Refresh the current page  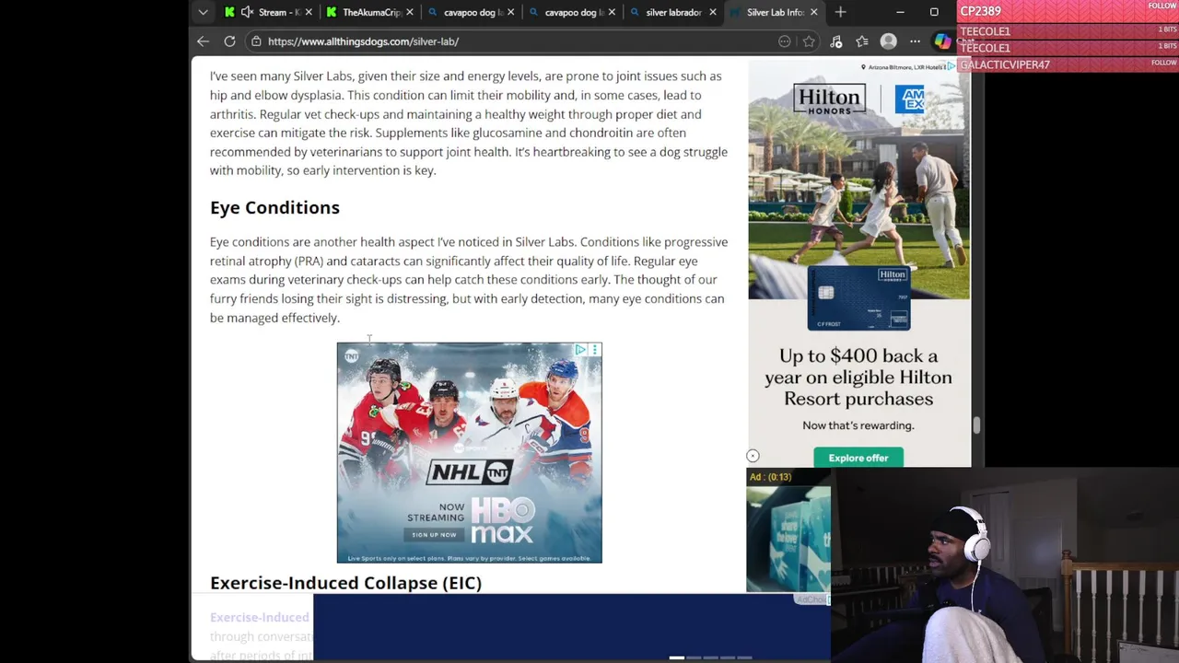pos(229,41)
